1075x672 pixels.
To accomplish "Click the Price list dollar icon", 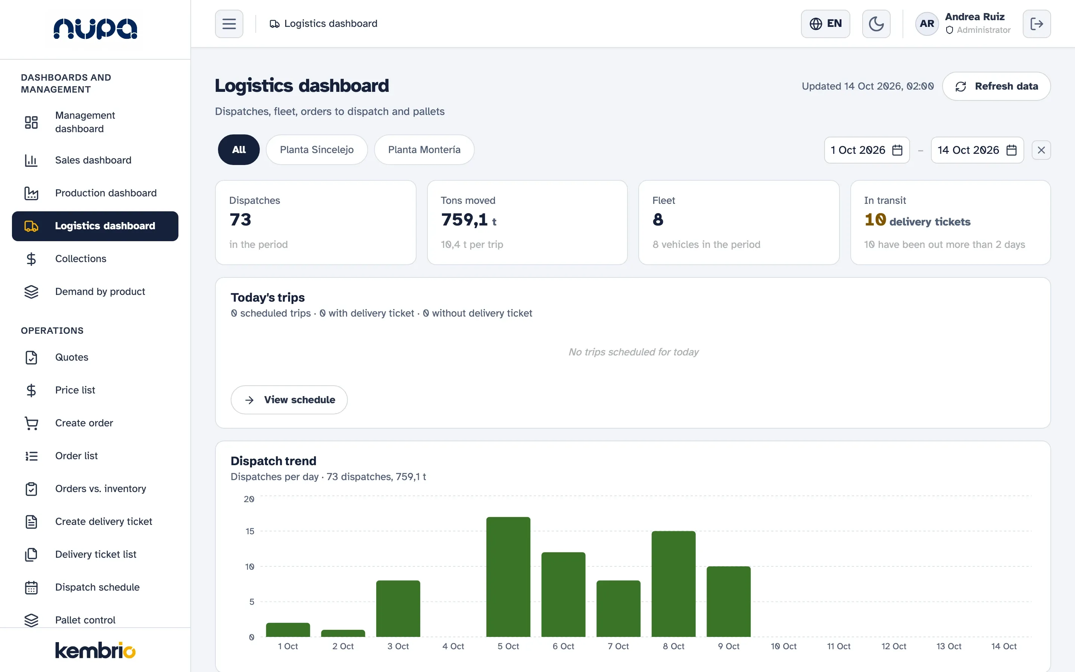I will click(31, 390).
